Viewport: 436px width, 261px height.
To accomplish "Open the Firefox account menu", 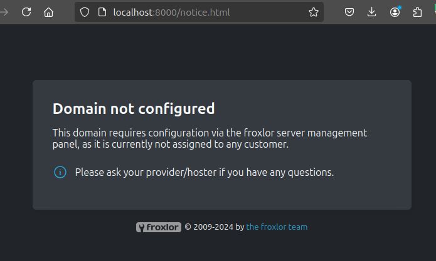I will pyautogui.click(x=395, y=12).
